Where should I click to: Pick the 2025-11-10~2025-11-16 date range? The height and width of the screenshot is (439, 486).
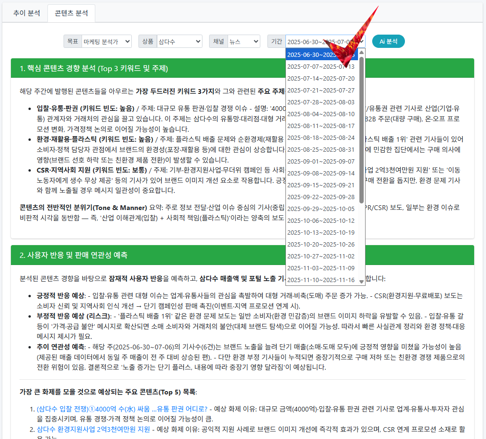321,280
